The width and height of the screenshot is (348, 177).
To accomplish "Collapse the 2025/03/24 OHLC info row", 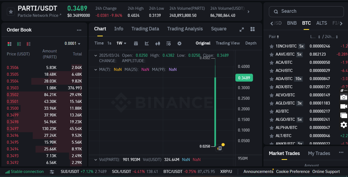I will [96, 55].
